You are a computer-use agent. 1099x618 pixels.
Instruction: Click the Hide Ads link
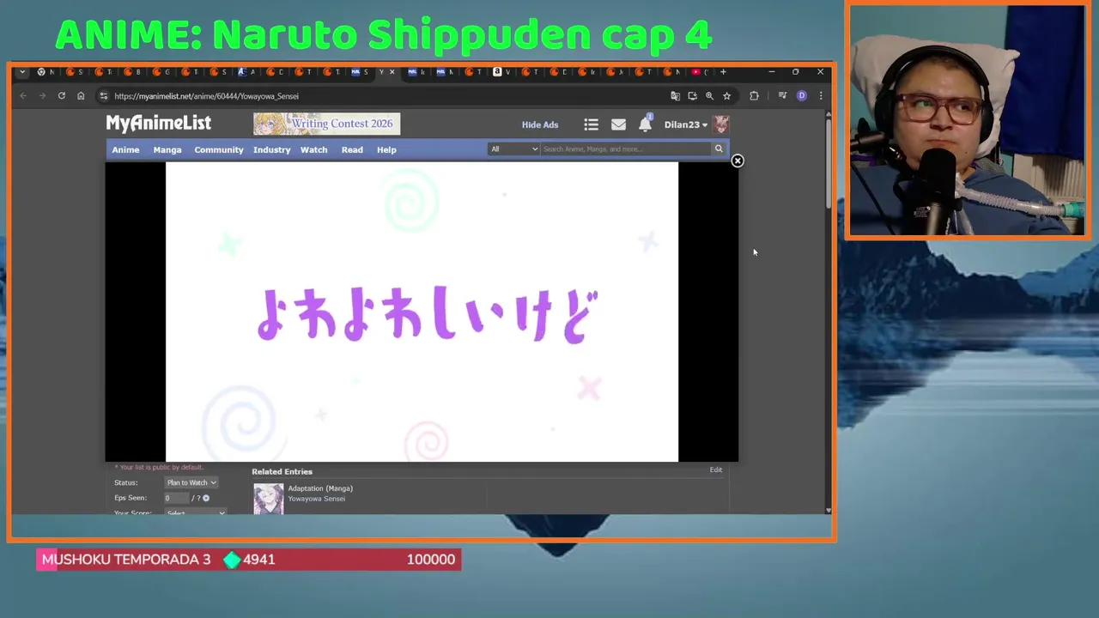pyautogui.click(x=540, y=124)
